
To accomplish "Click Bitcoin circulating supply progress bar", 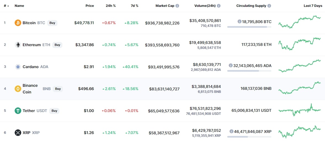I will pyautogui.click(x=249, y=27).
